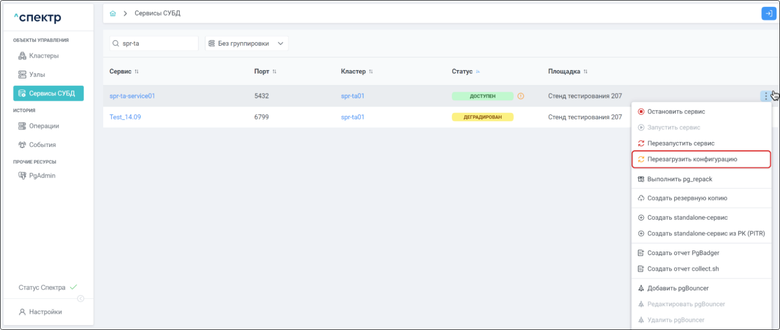Image resolution: width=780 pixels, height=330 pixels.
Task: Sort by Порт column sort icon
Action: click(274, 72)
